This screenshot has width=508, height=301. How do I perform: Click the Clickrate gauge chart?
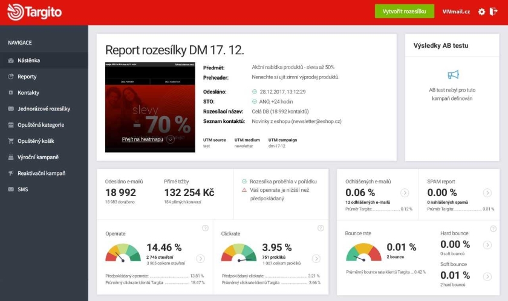239,253
